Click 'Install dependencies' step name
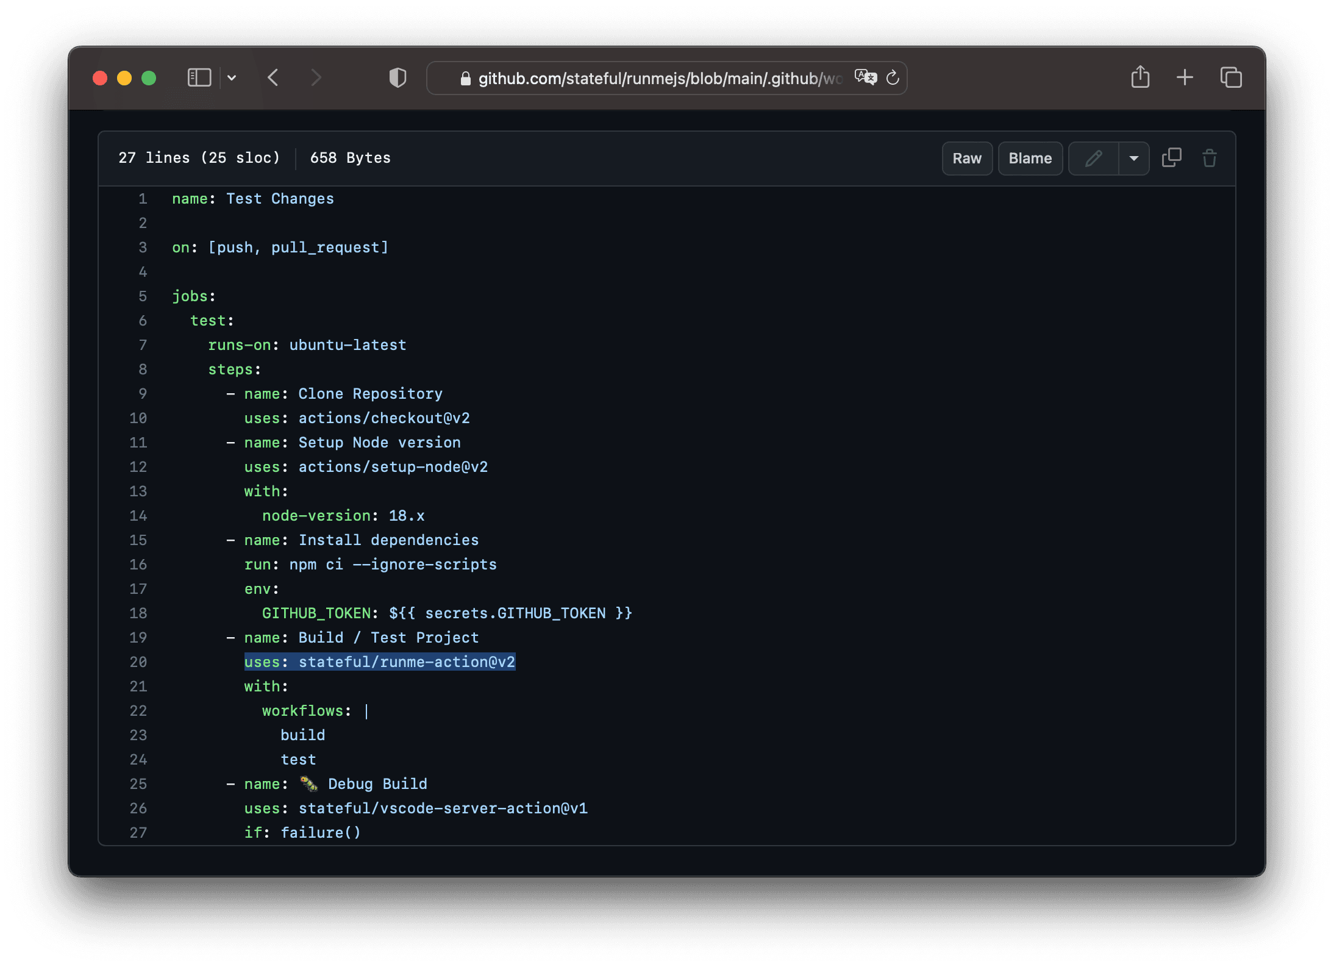1334x967 pixels. pos(388,540)
